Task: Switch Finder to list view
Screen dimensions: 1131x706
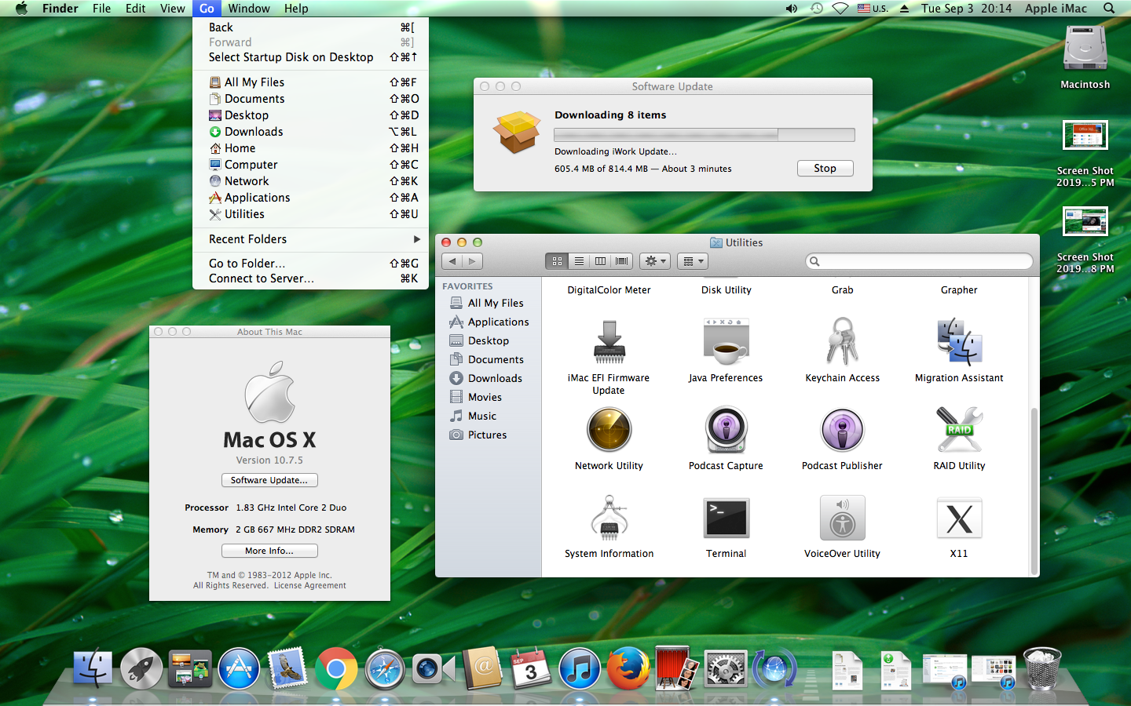Action: tap(579, 261)
